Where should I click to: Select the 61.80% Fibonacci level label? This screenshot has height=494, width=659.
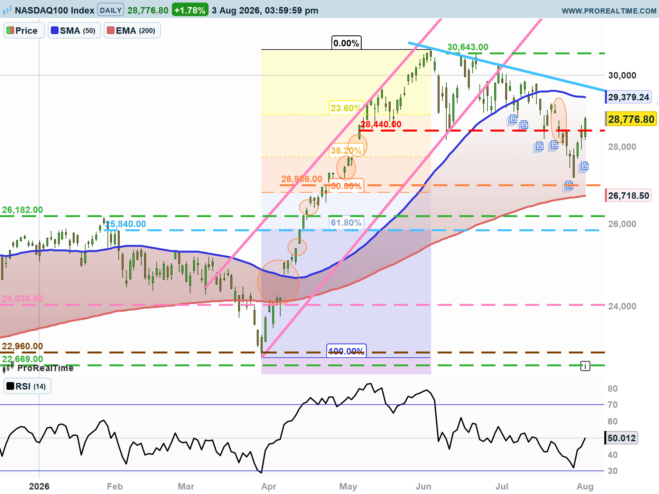coord(346,223)
